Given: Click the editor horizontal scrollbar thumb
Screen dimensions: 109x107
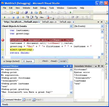Looking at the screenshot, I should 52,57.
